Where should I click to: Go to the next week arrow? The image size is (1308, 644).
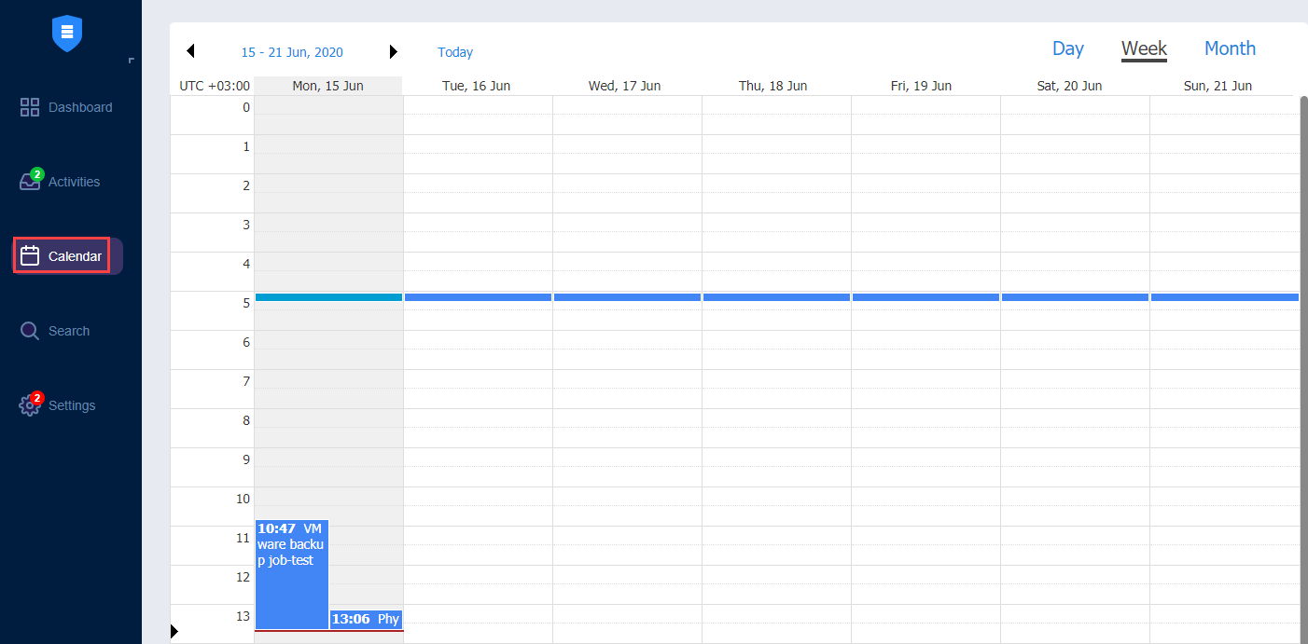pyautogui.click(x=394, y=51)
